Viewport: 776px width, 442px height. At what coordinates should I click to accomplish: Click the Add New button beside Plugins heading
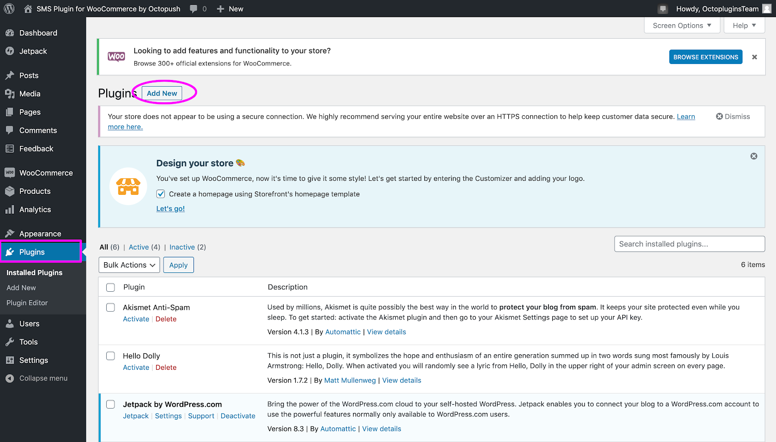click(162, 93)
